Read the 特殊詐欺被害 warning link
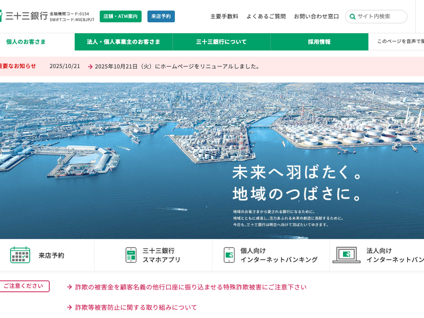The image size is (424, 318). pyautogui.click(x=191, y=287)
